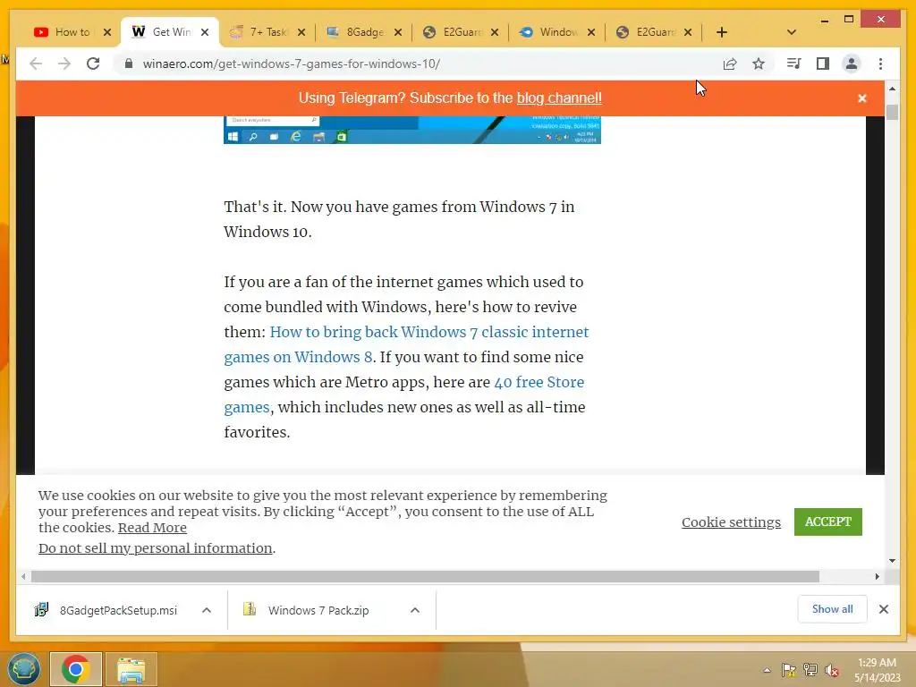This screenshot has width=916, height=687.
Task: Click the browser forward arrow
Action: coord(64,64)
